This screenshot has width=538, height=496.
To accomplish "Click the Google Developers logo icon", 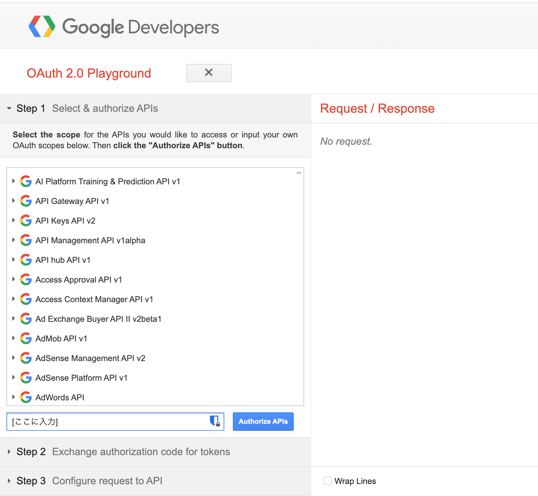I will coord(42,27).
